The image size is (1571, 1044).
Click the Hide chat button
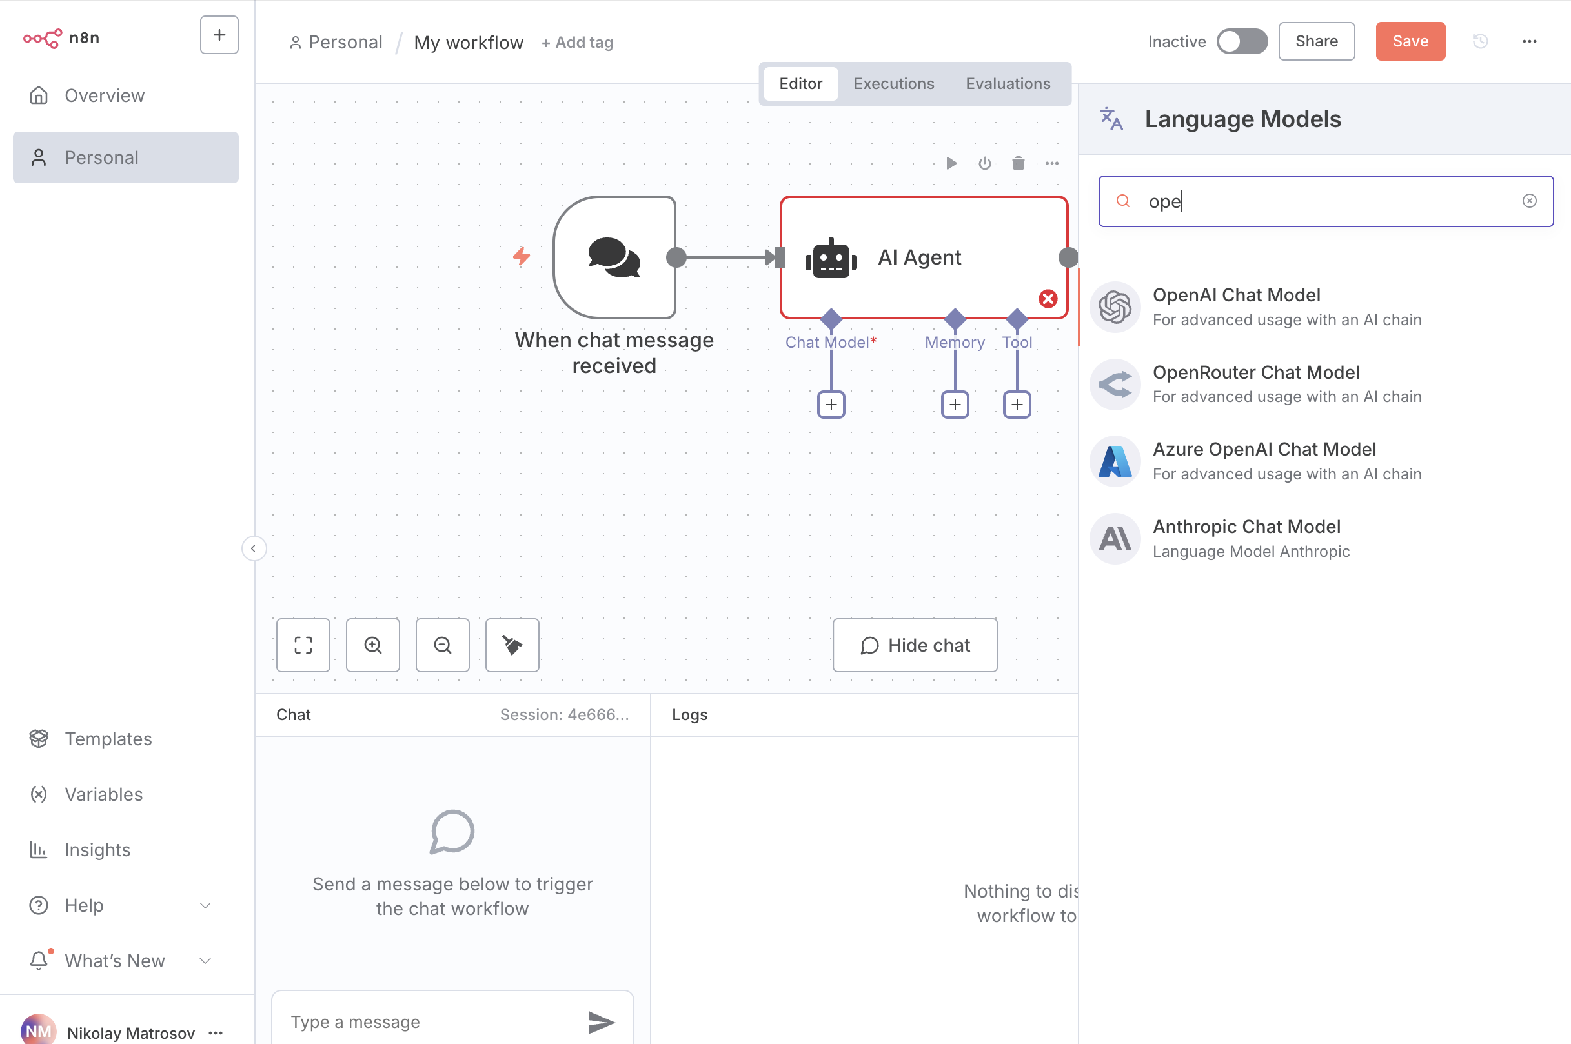(915, 645)
